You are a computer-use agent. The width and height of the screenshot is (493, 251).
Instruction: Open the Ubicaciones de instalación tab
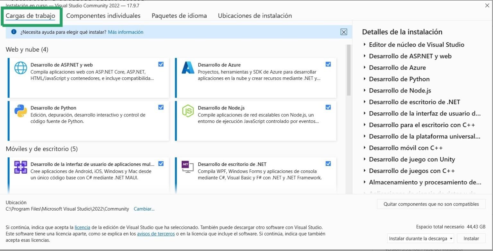255,15
